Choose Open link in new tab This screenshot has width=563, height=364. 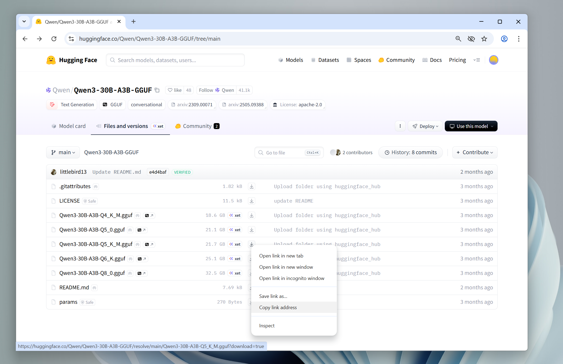[x=294, y=256]
